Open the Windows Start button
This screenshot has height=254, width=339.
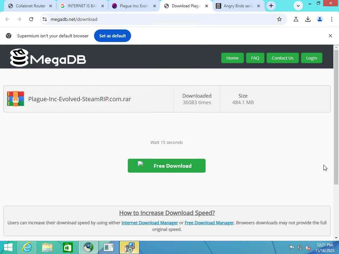coord(8,247)
